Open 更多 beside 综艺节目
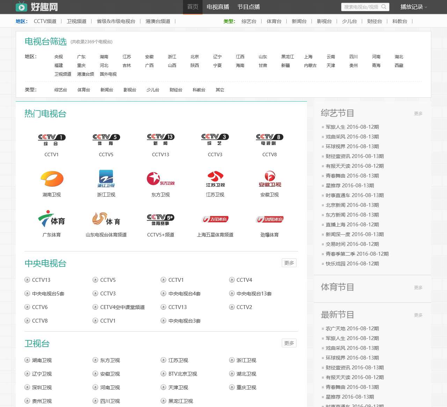The width and height of the screenshot is (447, 407). [x=418, y=113]
